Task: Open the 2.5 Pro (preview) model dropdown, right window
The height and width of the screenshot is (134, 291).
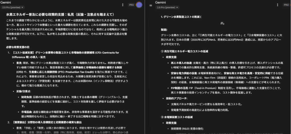Action: pos(167,7)
